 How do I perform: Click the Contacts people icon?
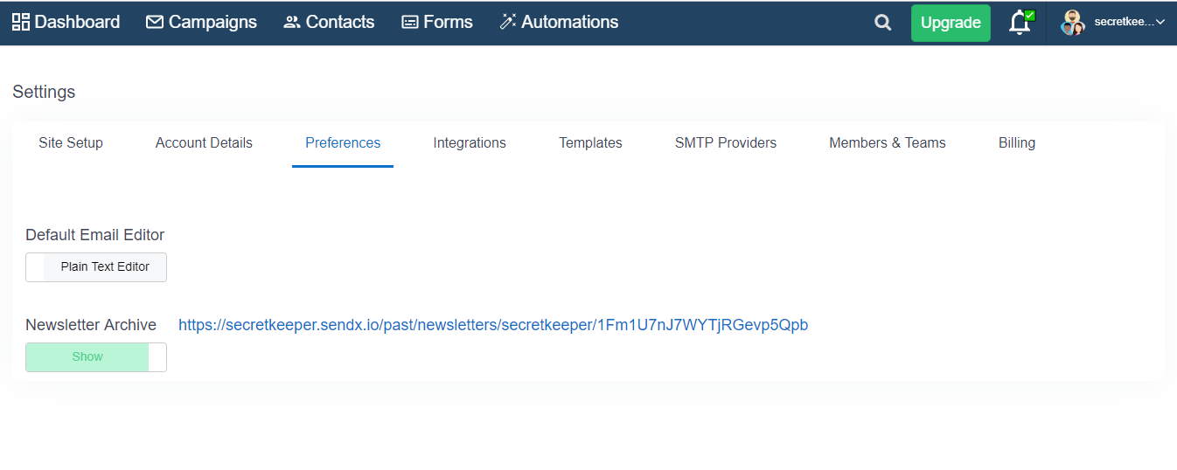pyautogui.click(x=292, y=23)
